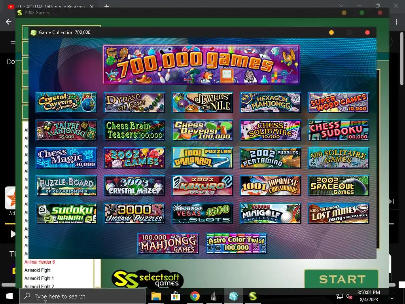Click yellow dot in 2002 Games title bar
This screenshot has height=304, width=405.
click(344, 13)
